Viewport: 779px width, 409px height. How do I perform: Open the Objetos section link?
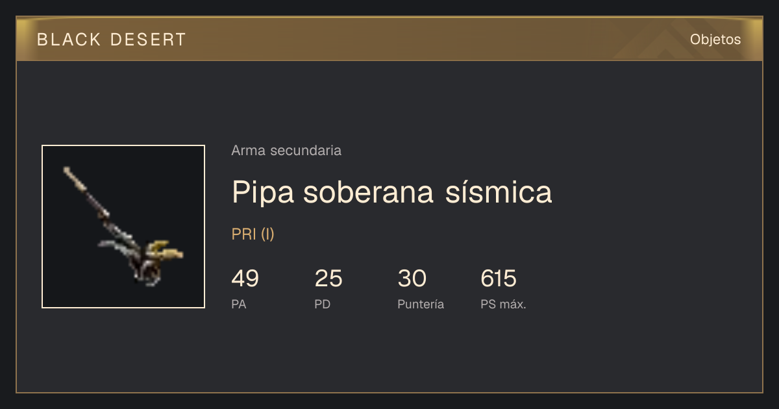715,40
